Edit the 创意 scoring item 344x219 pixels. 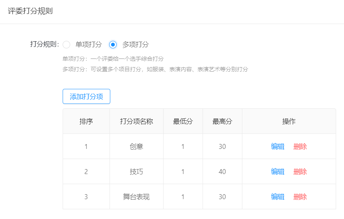pyautogui.click(x=278, y=147)
